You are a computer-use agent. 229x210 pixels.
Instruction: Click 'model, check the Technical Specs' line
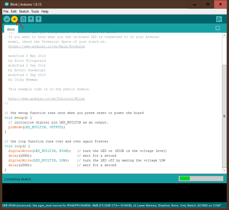57,42
